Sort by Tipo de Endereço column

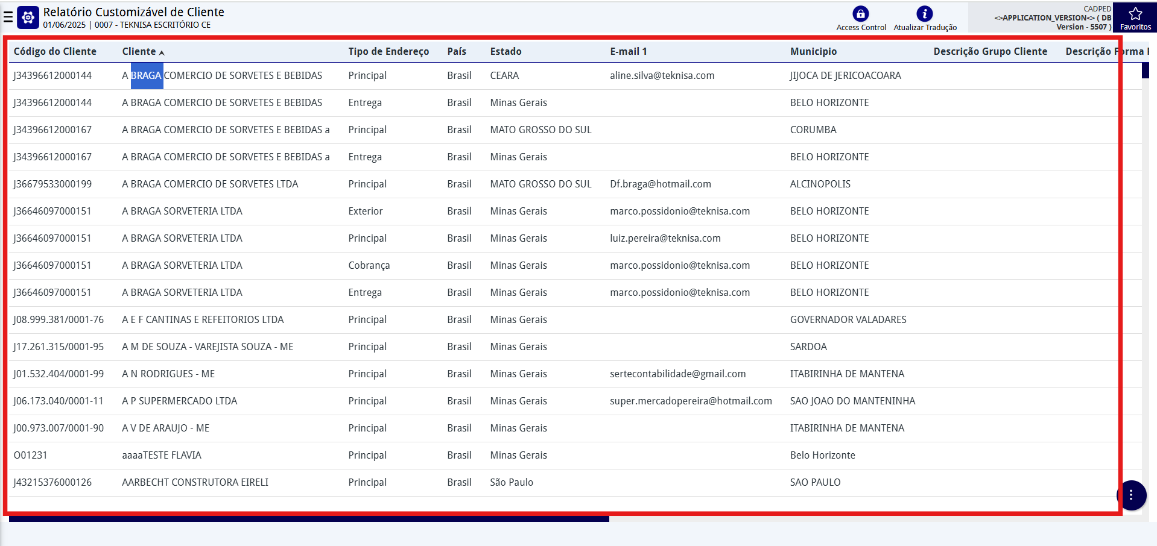[x=388, y=52]
